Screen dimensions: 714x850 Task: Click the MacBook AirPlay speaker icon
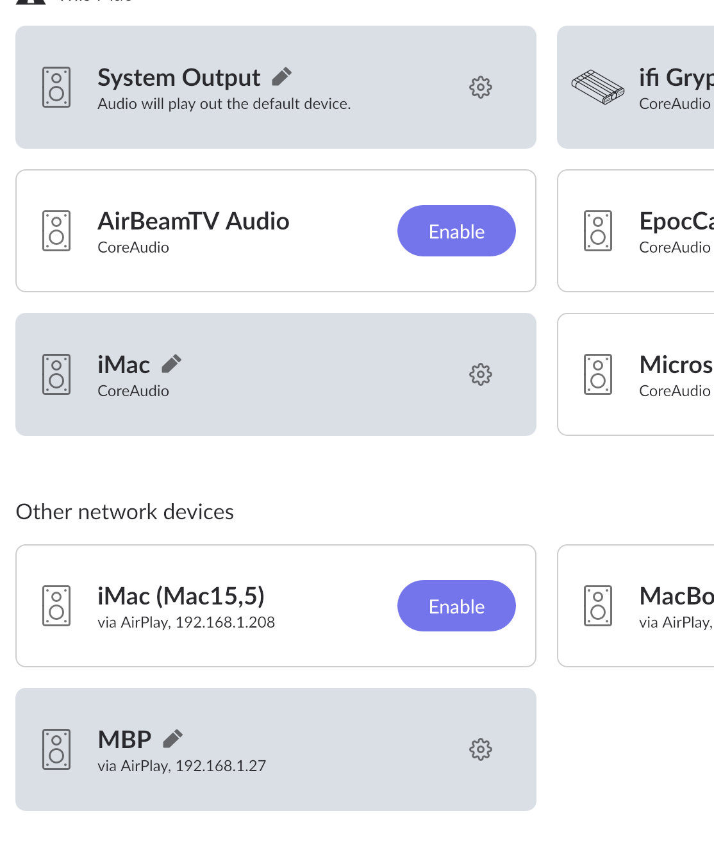click(x=597, y=606)
